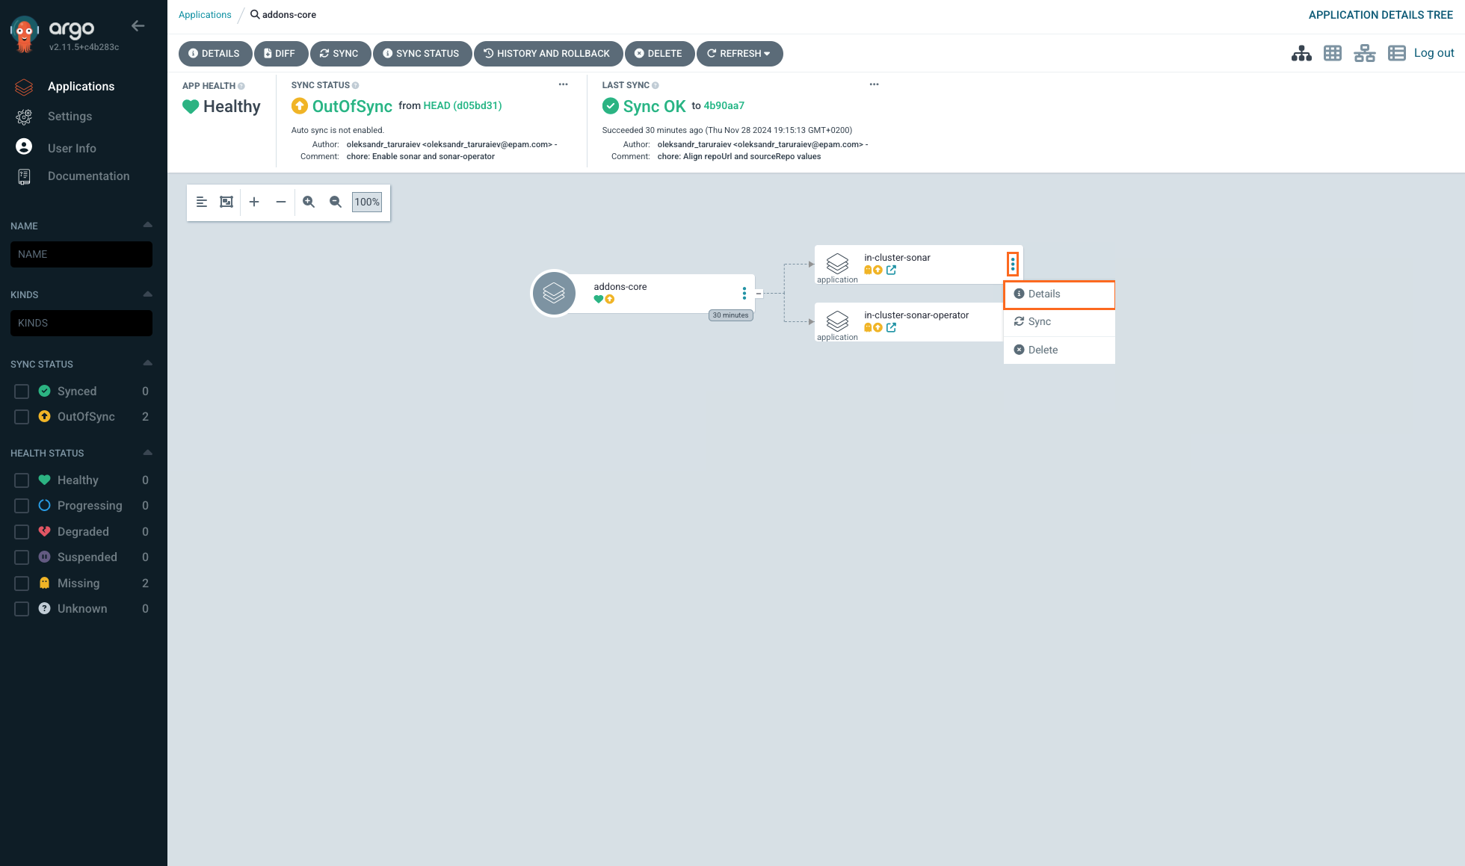Toggle the Missing health status filter
The height and width of the screenshot is (866, 1465).
[x=21, y=583]
